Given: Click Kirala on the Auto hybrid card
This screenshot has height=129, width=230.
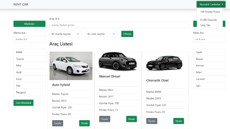Looking at the screenshot, I should coord(84,123).
